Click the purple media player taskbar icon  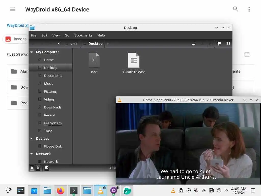[x=114, y=190]
